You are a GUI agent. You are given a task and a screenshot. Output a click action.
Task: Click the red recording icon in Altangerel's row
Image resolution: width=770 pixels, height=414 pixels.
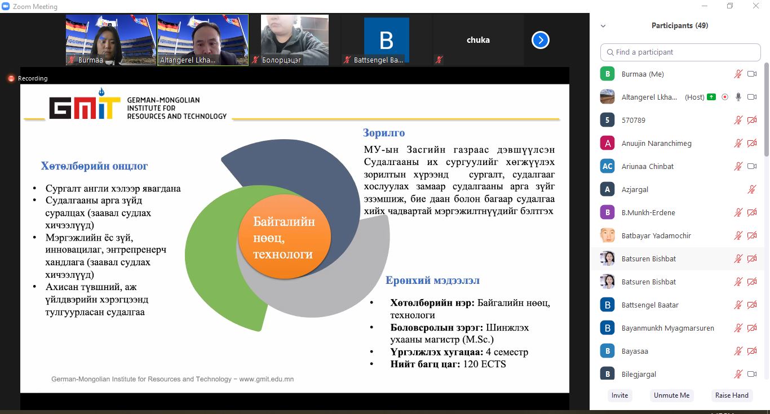[725, 97]
